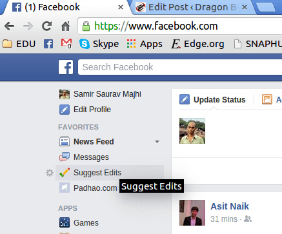Click the Games app icon

pyautogui.click(x=65, y=222)
